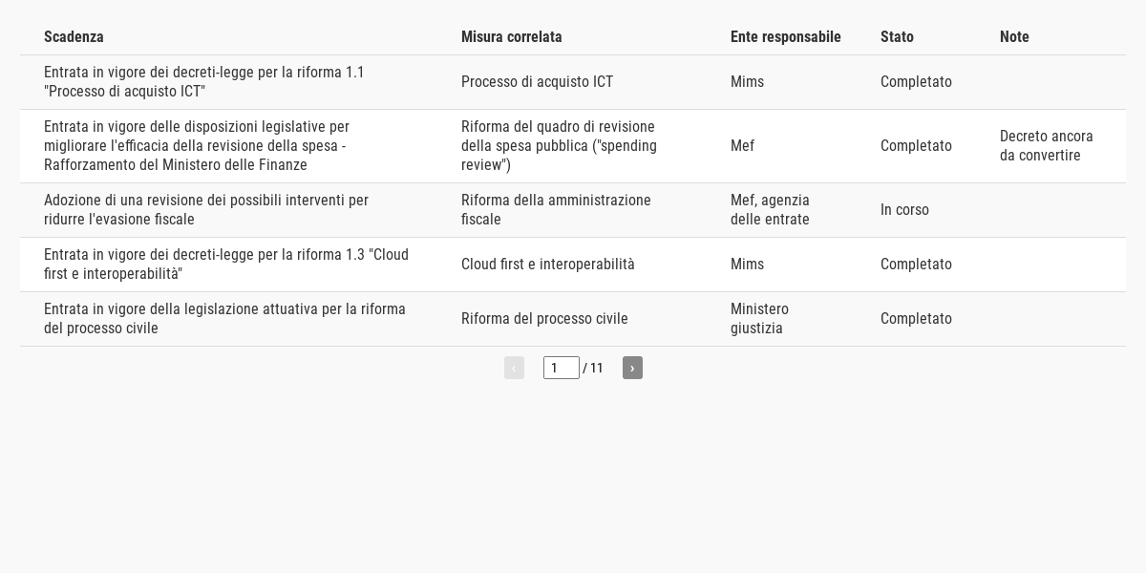Image resolution: width=1146 pixels, height=573 pixels.
Task: Sort by the Scadenza column header
Action: pos(74,36)
